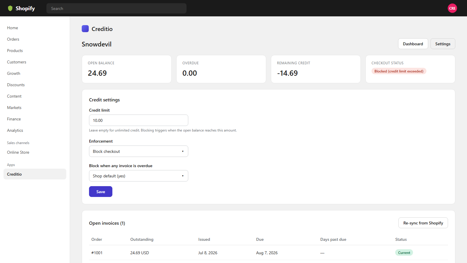The image size is (467, 263).
Task: Click the Credit limit input field
Action: click(139, 120)
